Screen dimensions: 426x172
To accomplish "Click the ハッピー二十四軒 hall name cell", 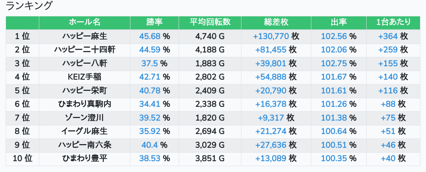I will 84,50.
